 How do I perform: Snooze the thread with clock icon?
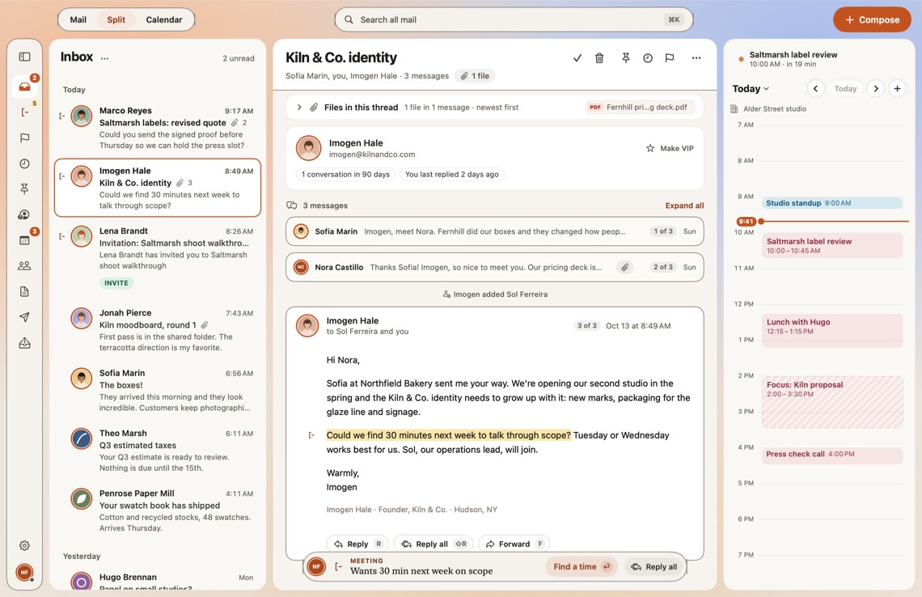pos(647,57)
